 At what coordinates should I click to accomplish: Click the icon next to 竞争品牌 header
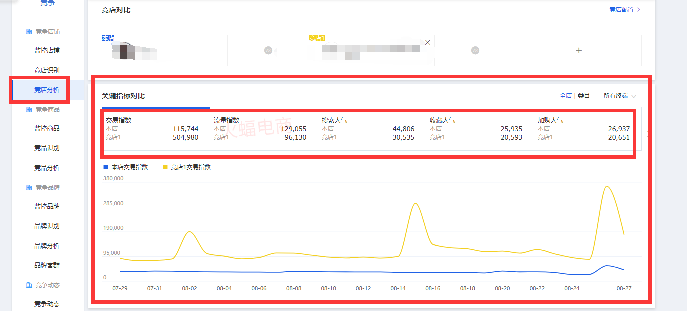coord(29,188)
